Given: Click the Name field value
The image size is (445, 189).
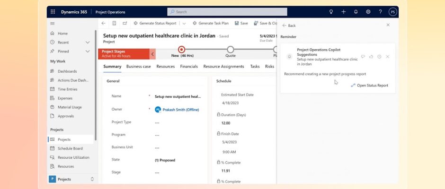Looking at the screenshot, I should tap(178, 96).
